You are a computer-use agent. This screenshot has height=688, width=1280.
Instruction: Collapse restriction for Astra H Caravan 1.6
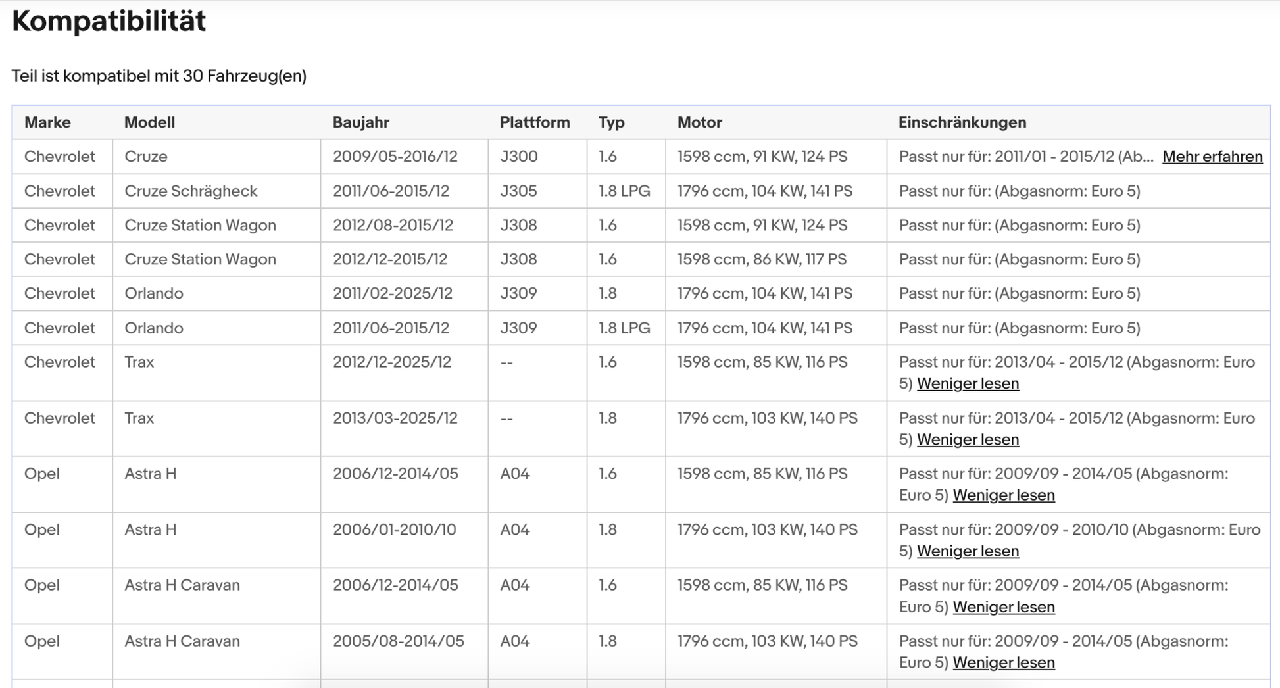coord(1004,607)
